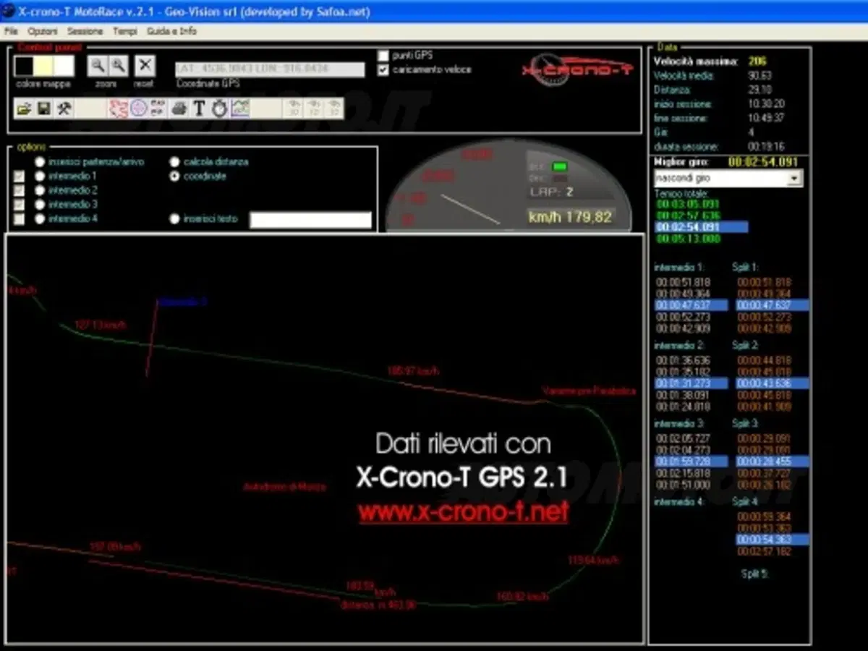Select the yellow map color swatch
The image size is (868, 651).
pos(44,67)
